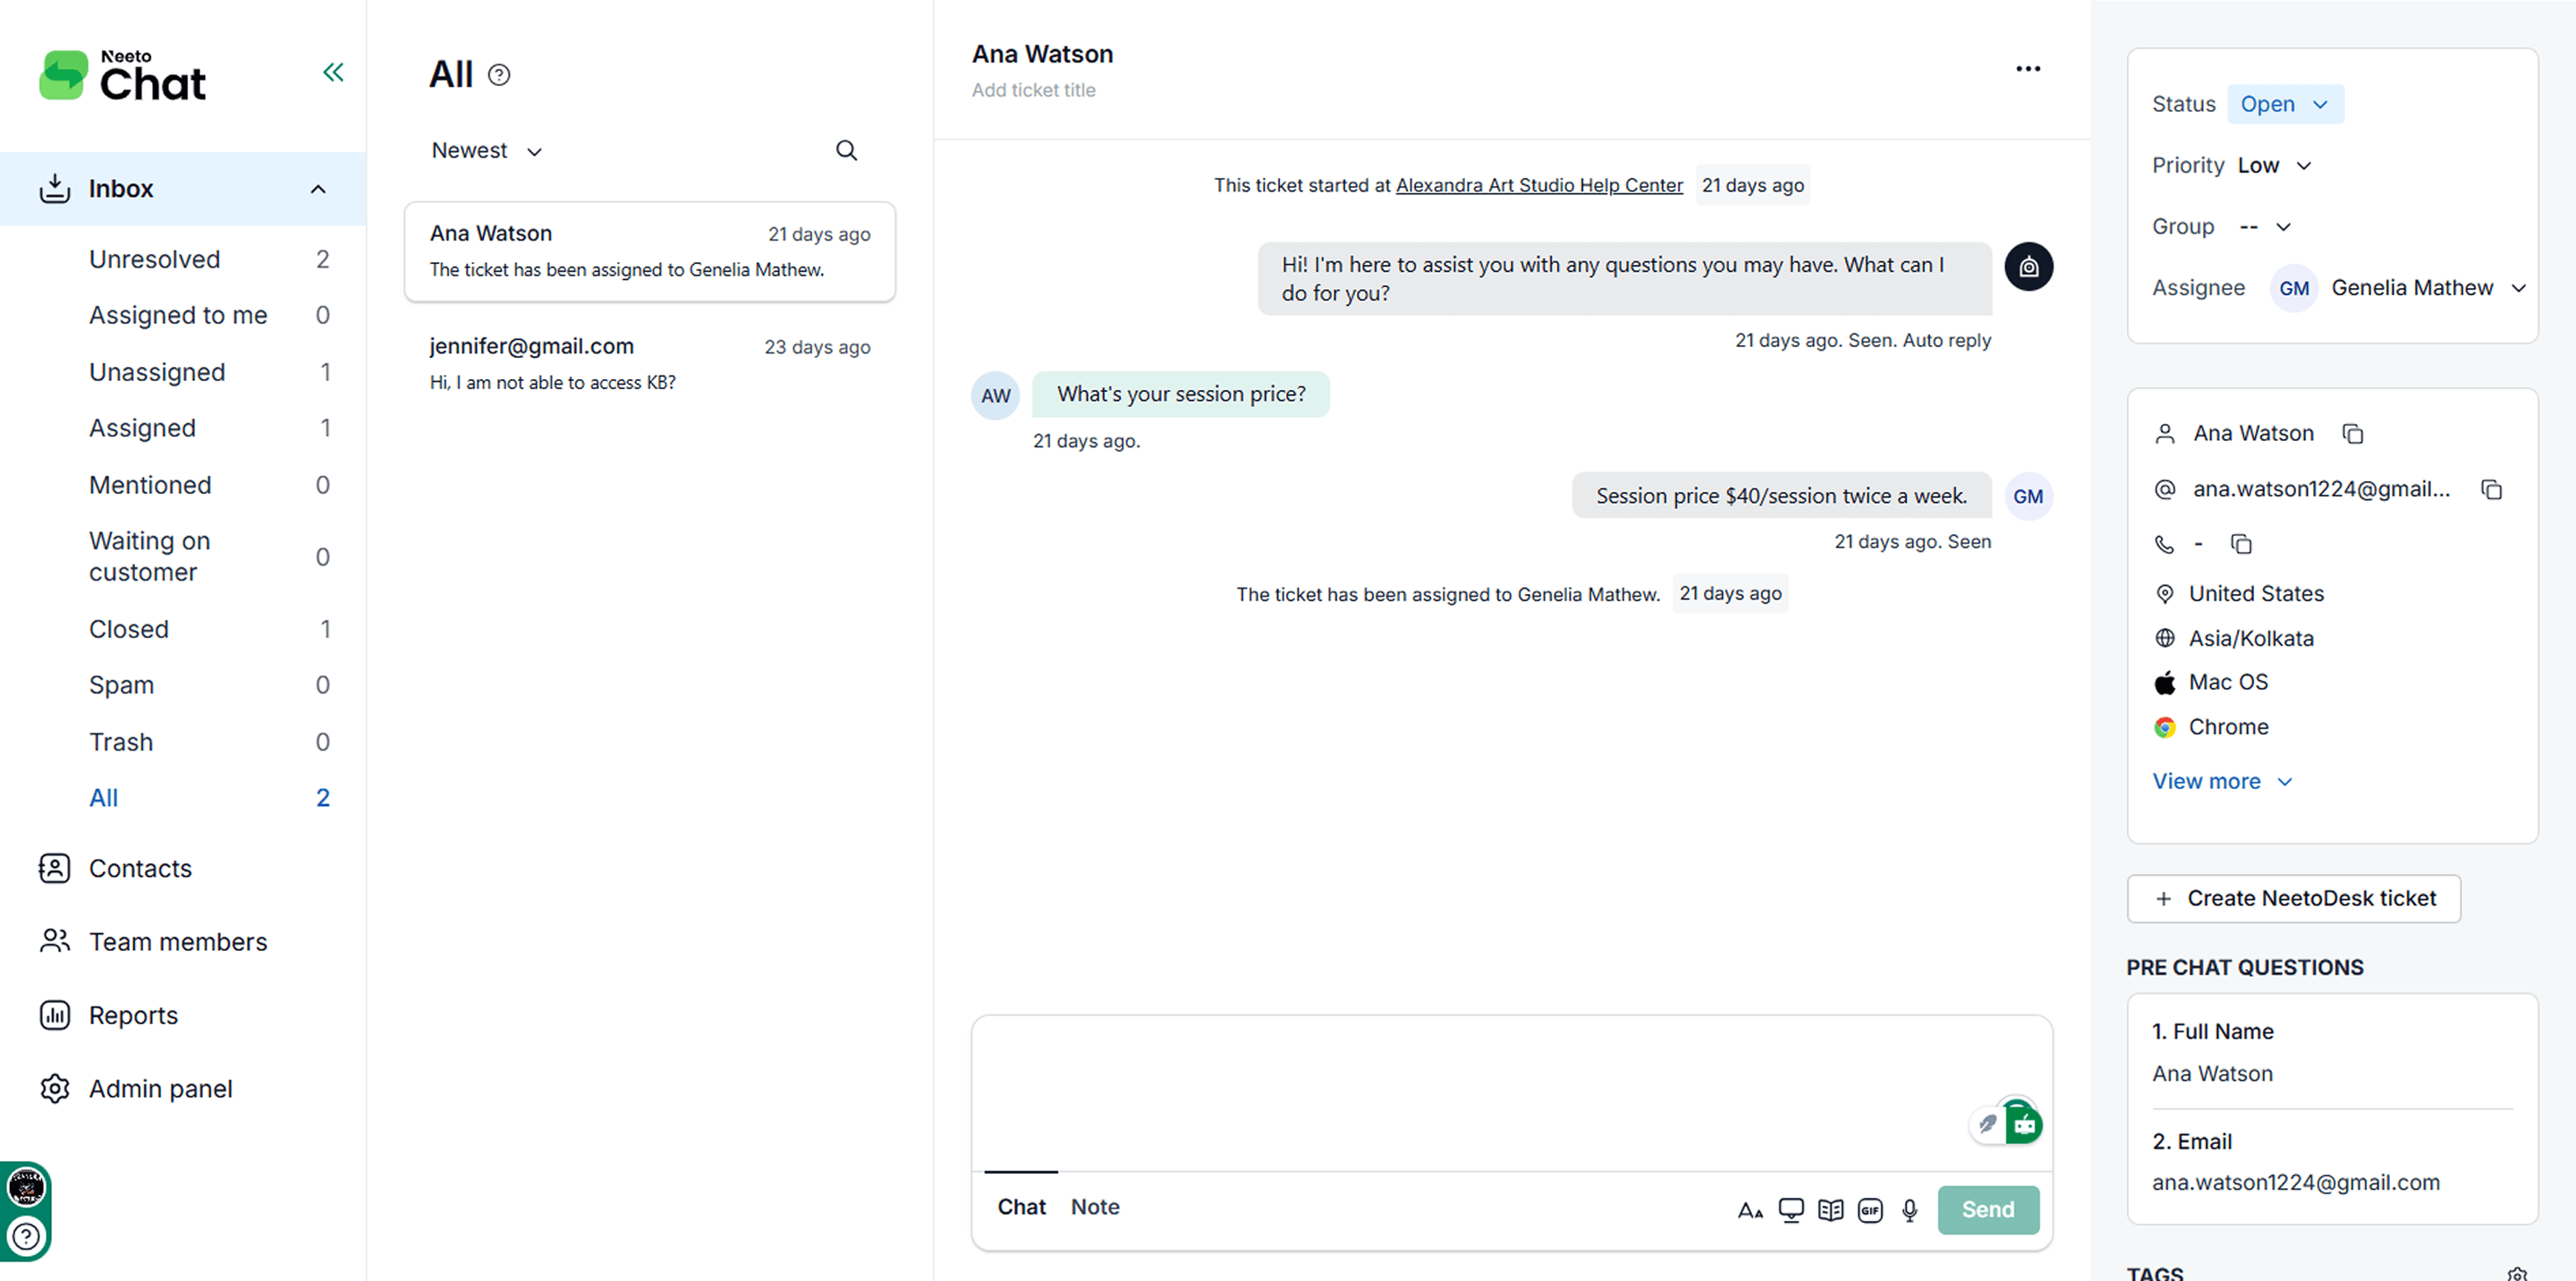Switch to the Note tab
This screenshot has height=1281, width=2576.
click(1094, 1207)
